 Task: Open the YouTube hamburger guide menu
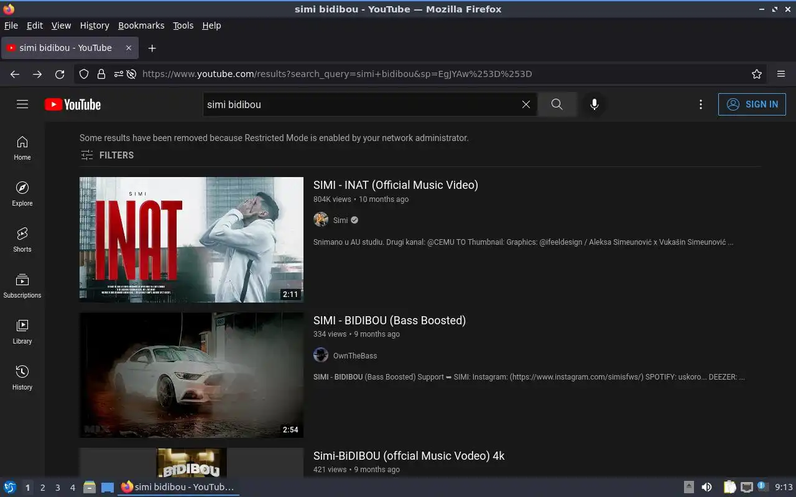22,104
